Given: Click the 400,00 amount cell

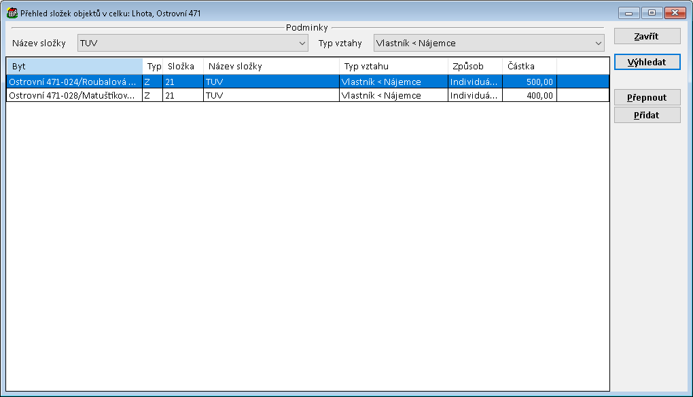Looking at the screenshot, I should 529,96.
